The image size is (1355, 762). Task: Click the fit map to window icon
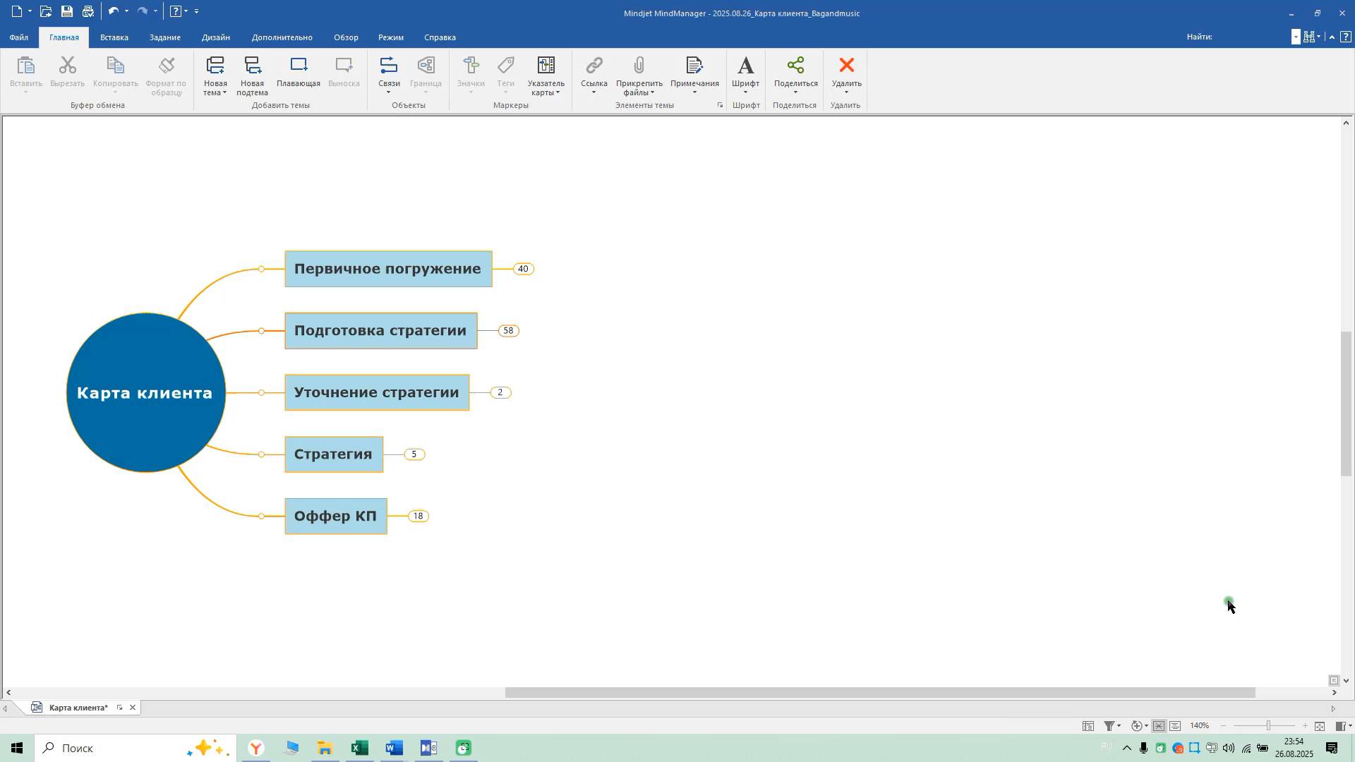pos(1319,726)
